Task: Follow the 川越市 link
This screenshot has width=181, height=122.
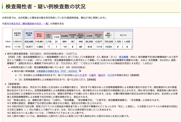Action: click(93, 75)
